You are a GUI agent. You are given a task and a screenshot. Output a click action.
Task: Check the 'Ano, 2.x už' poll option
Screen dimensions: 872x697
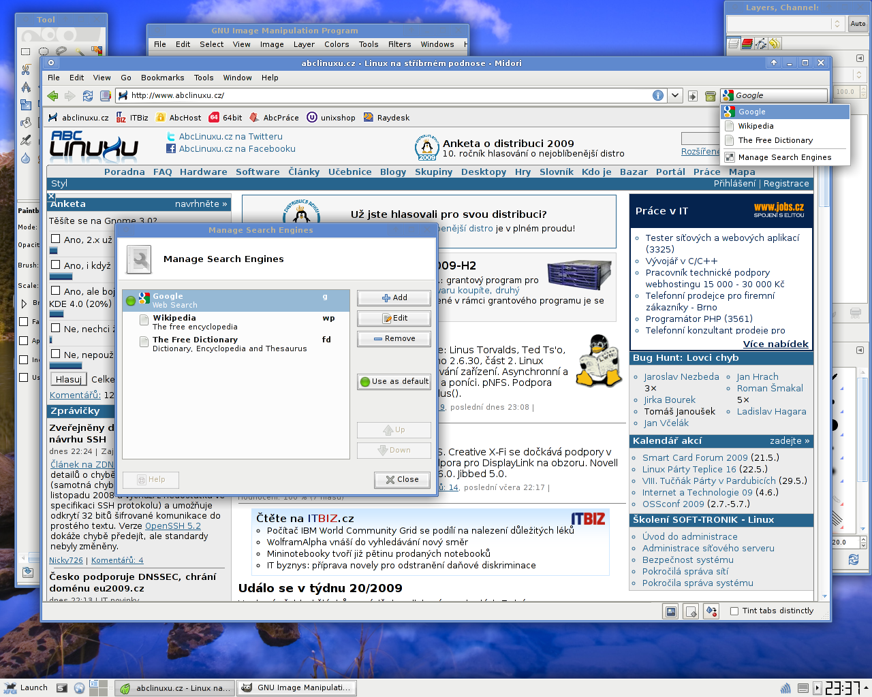56,239
